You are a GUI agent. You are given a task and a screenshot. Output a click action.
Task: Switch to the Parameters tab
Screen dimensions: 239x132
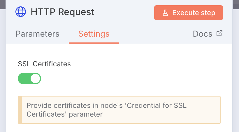tap(38, 34)
